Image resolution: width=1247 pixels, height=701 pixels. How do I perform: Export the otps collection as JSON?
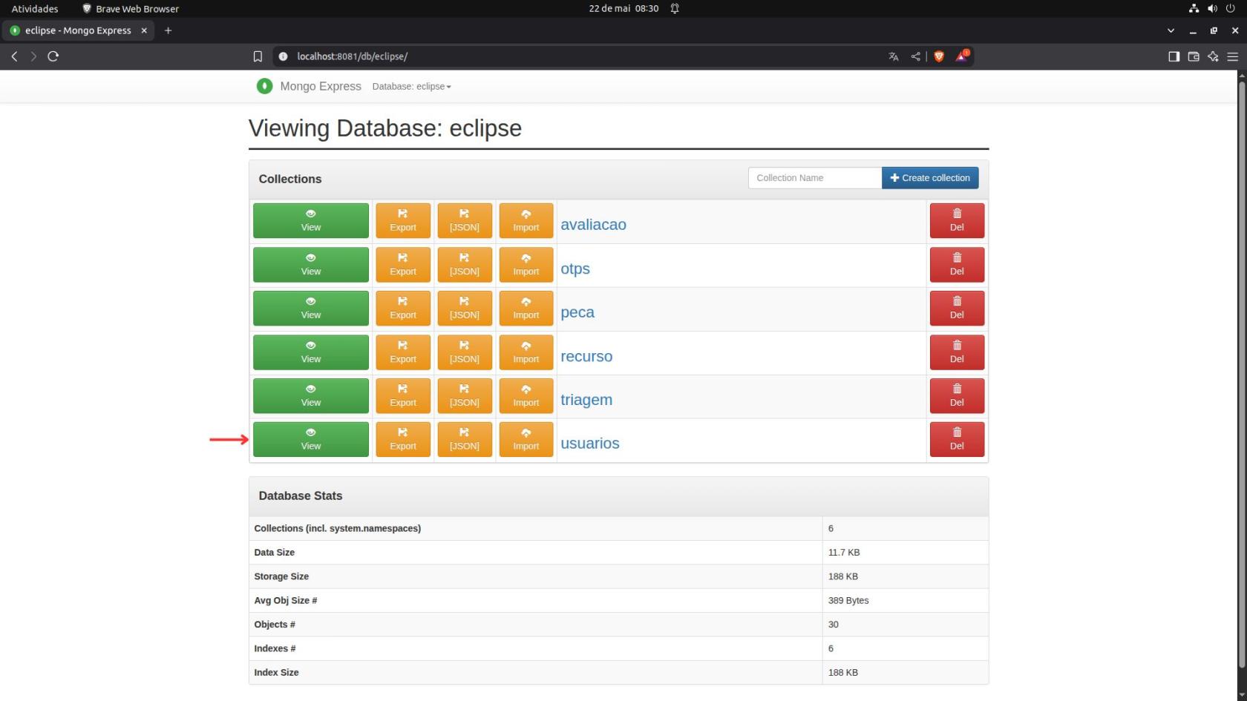coord(465,264)
